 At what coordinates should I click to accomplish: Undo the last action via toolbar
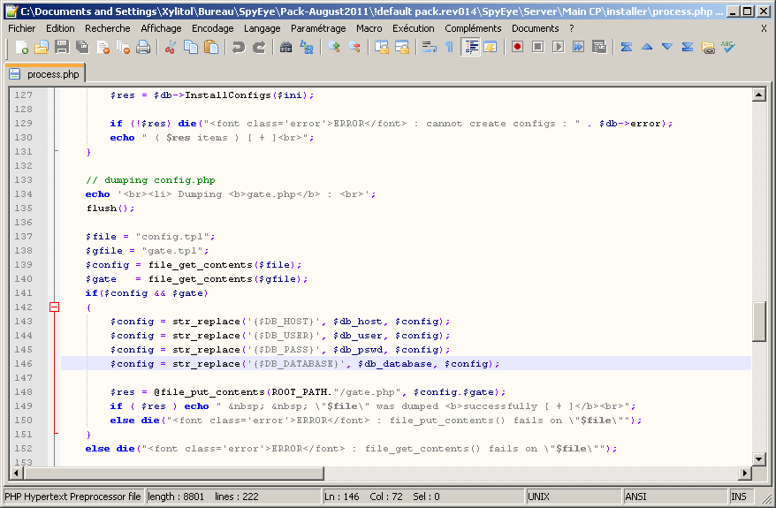239,48
